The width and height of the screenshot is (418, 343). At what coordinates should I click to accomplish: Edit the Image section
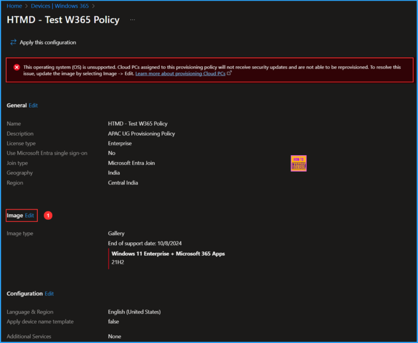pyautogui.click(x=29, y=216)
